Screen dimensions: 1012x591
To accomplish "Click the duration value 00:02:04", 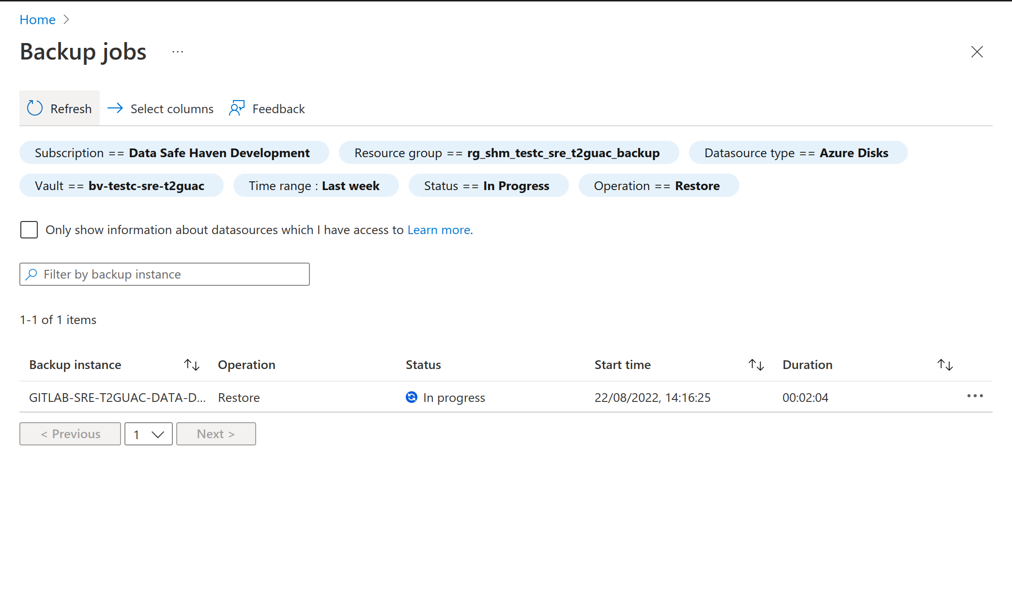I will pos(805,398).
